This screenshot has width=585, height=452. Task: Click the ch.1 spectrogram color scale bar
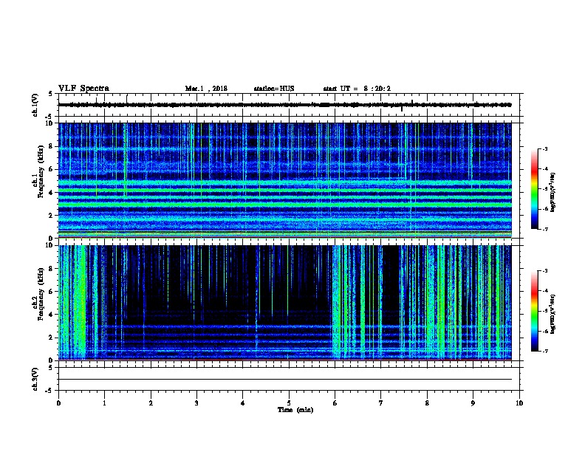coord(535,189)
